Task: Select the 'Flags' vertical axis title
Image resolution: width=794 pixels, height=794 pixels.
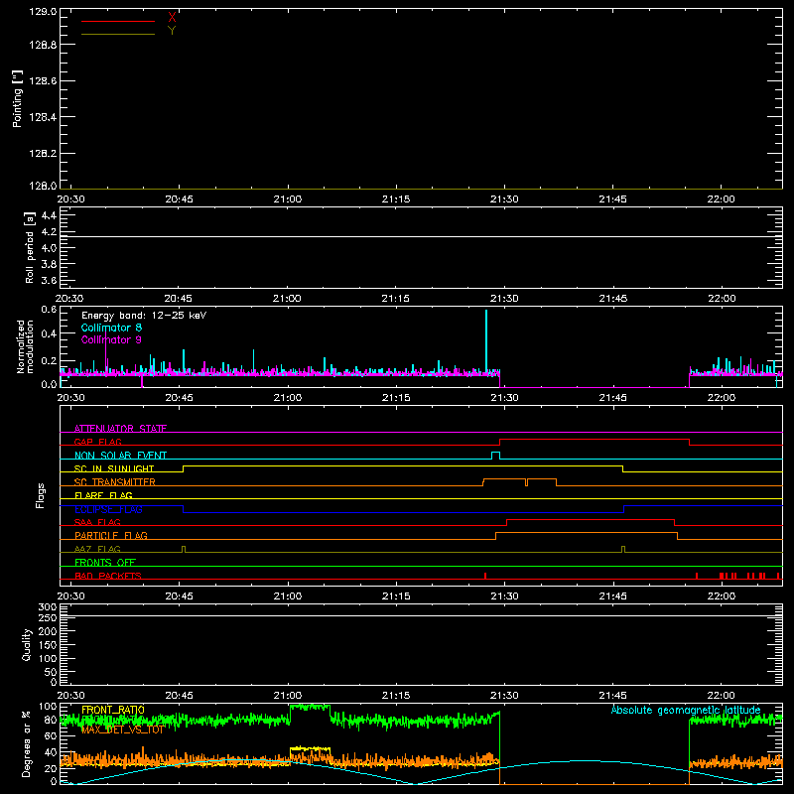Action: (x=40, y=495)
